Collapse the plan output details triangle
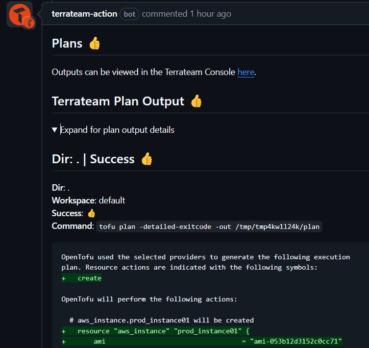 pos(54,130)
